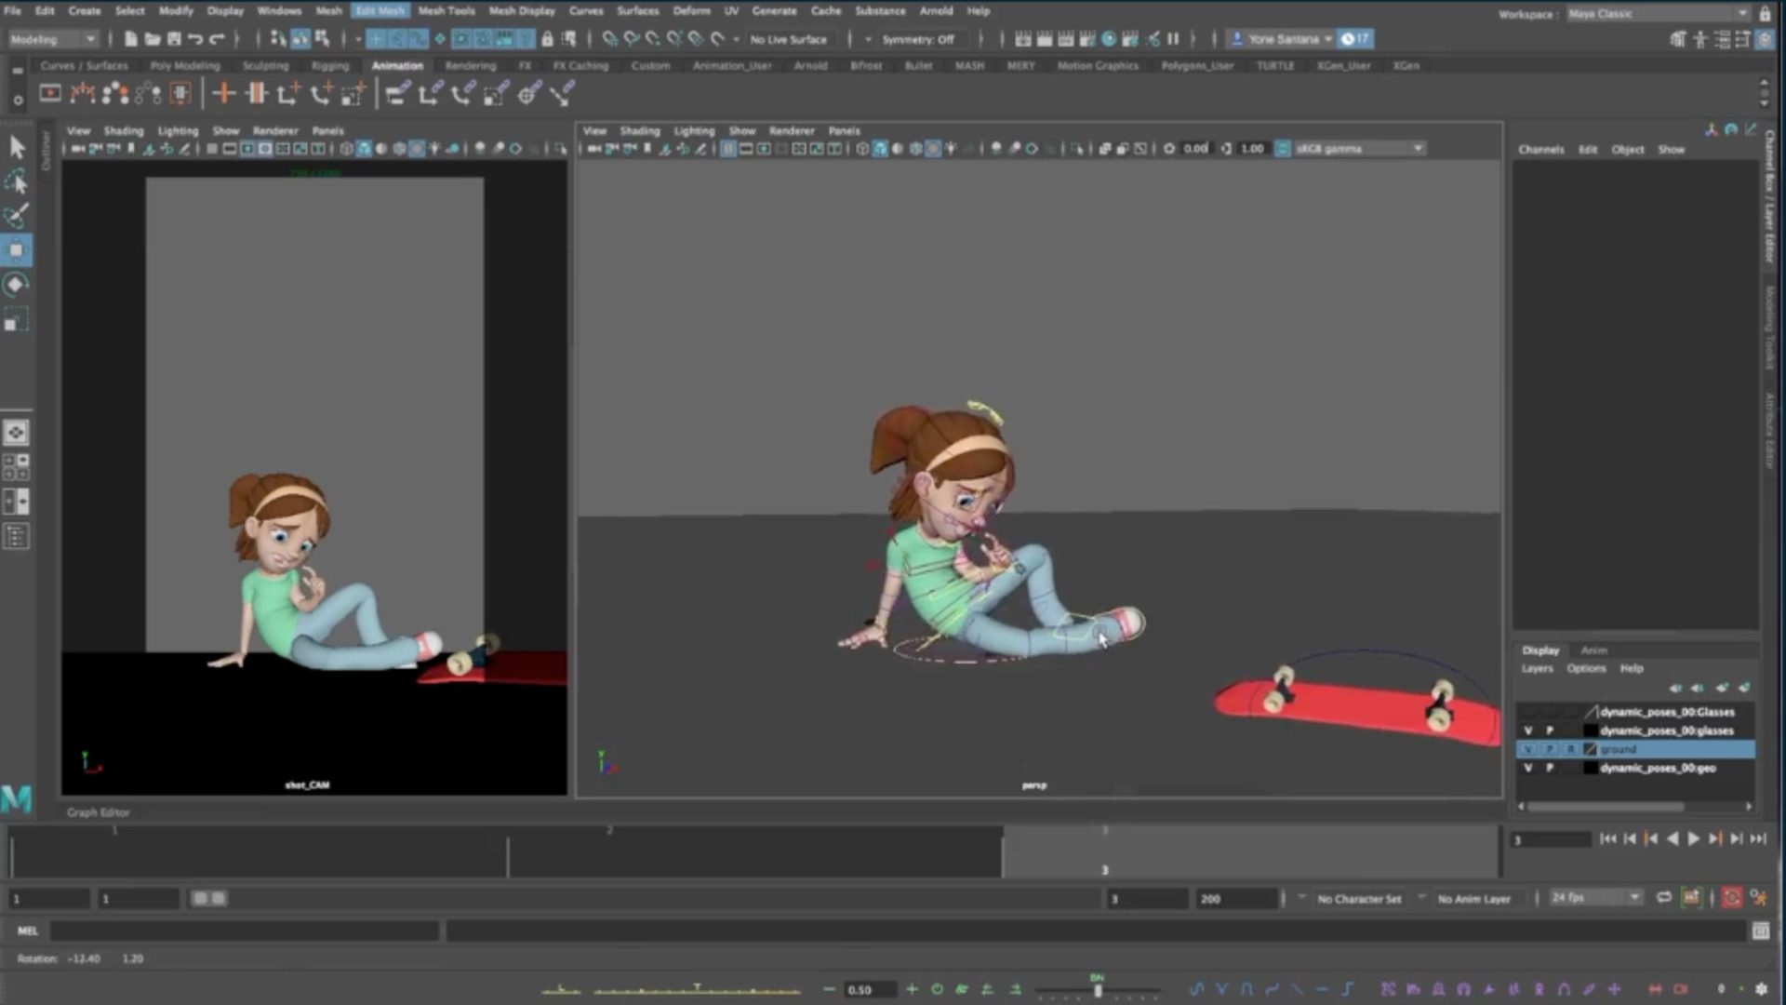Open the Modeling menu set dropdown
The width and height of the screenshot is (1786, 1005).
[53, 39]
